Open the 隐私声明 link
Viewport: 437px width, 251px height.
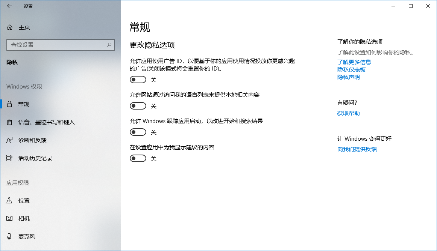pyautogui.click(x=348, y=77)
